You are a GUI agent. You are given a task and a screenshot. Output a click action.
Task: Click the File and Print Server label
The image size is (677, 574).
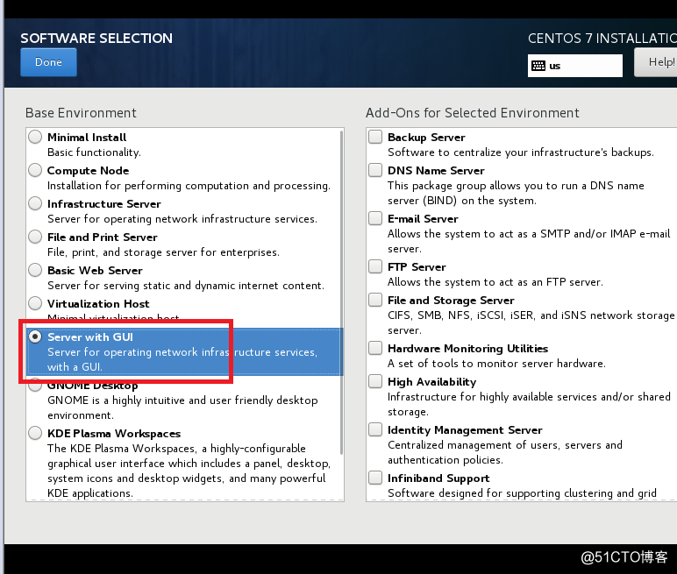click(103, 237)
